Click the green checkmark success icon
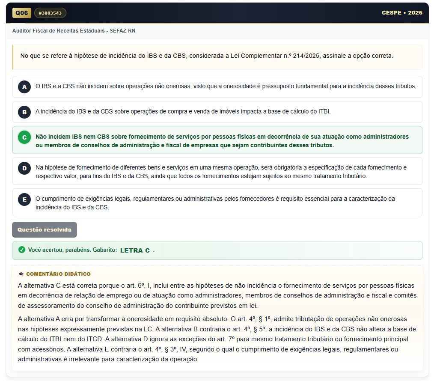Screen dimensions: 434x381 [x=22, y=250]
